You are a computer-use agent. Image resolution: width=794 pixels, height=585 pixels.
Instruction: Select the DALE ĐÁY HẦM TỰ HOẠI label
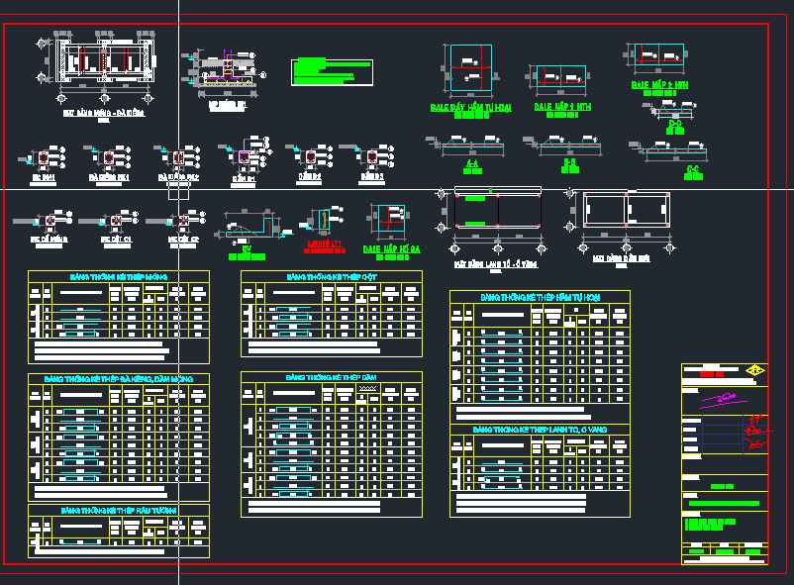[x=471, y=106]
